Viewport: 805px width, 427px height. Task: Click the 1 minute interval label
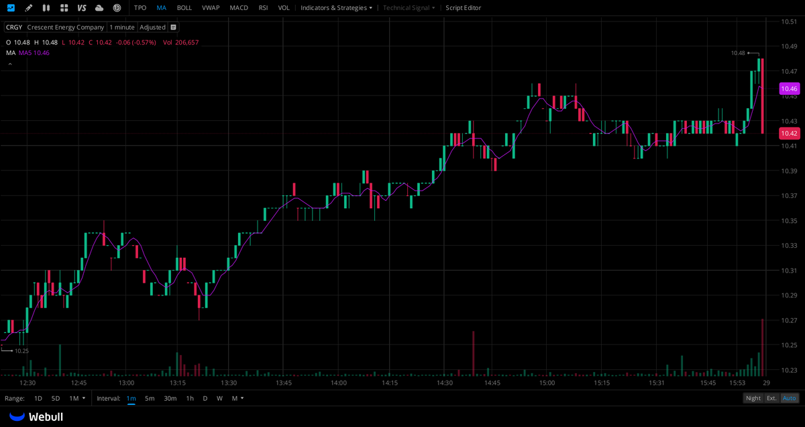pyautogui.click(x=122, y=28)
